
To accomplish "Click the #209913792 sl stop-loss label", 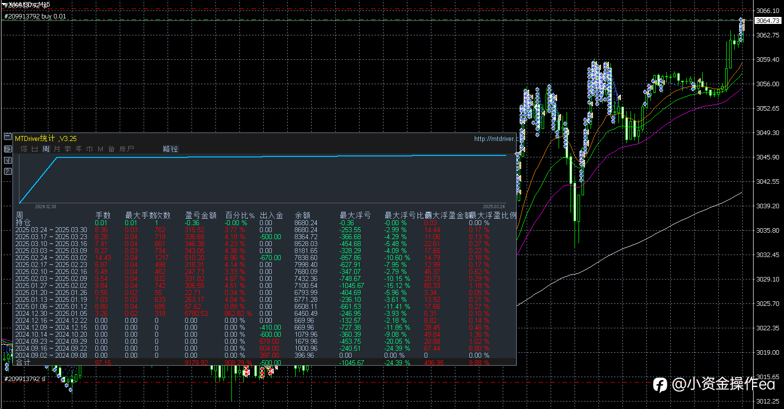I will pyautogui.click(x=25, y=379).
